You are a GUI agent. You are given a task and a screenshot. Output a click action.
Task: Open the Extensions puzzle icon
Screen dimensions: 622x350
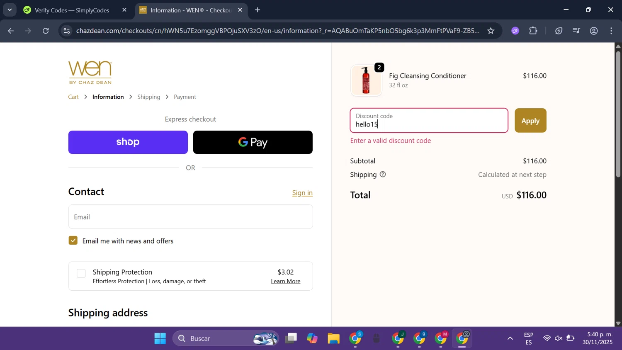click(x=533, y=31)
